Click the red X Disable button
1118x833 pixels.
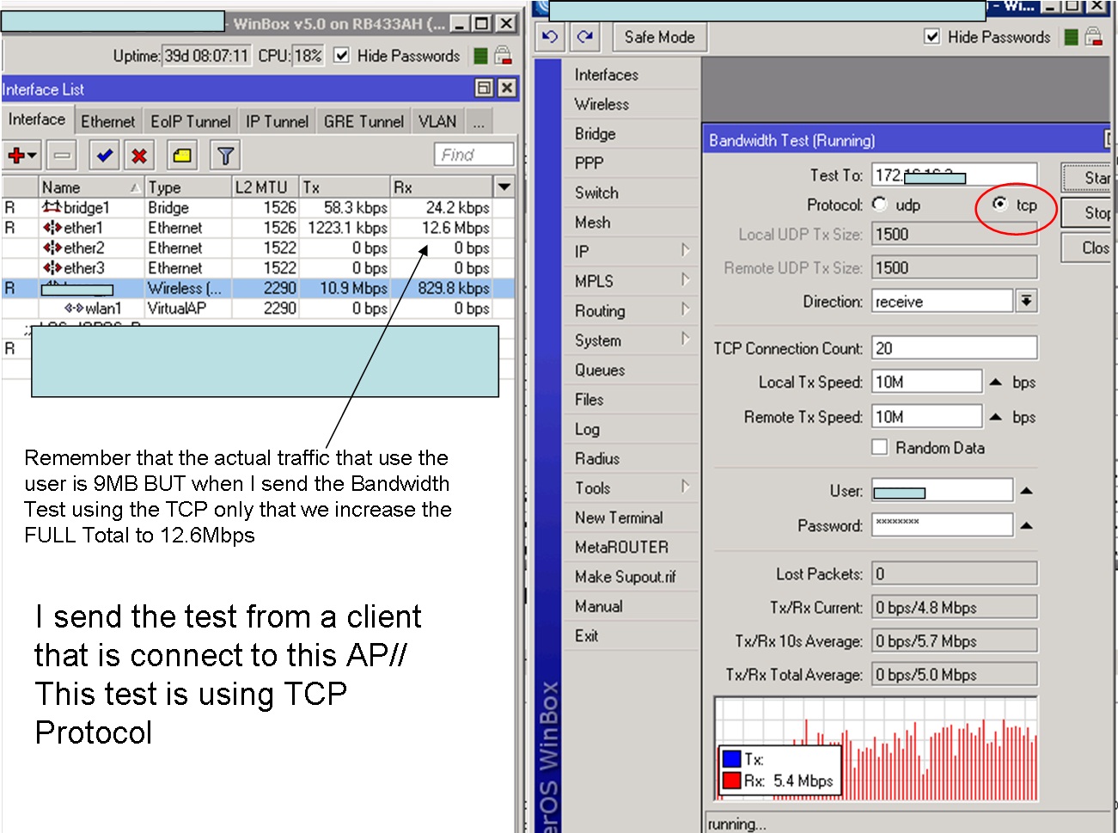[139, 156]
